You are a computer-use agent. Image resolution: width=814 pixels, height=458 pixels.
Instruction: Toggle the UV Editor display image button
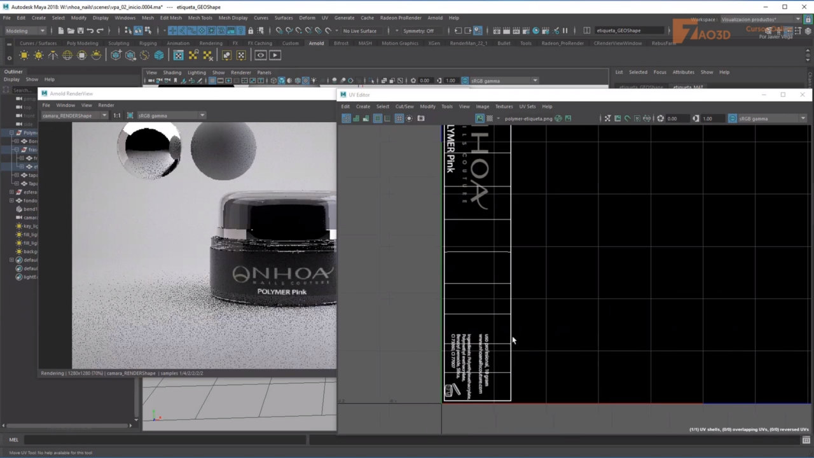479,118
